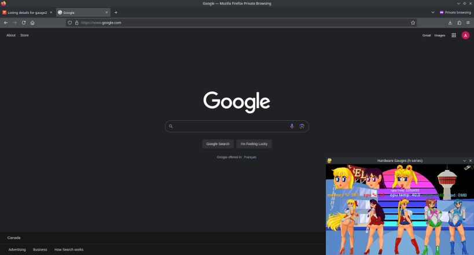Click the Hardware Gauges title bar
The height and width of the screenshot is (255, 474).
click(400, 161)
